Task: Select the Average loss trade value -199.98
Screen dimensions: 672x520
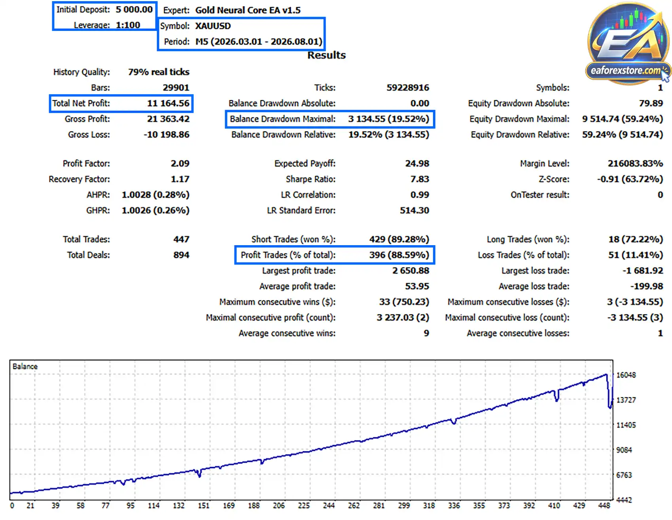Action: [647, 286]
